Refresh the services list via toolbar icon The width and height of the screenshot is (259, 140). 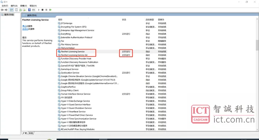pos(20,10)
